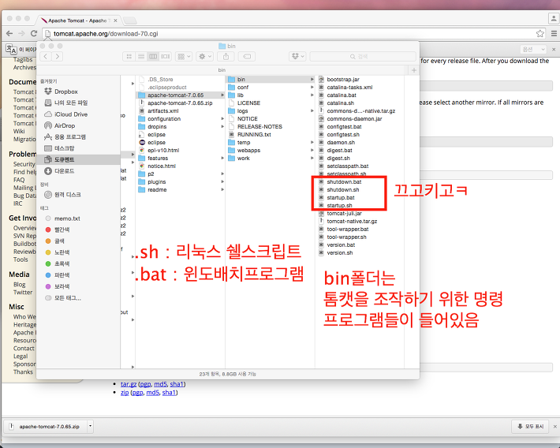Expand the conf folder arrow
This screenshot has height=448, width=560.
[312, 88]
